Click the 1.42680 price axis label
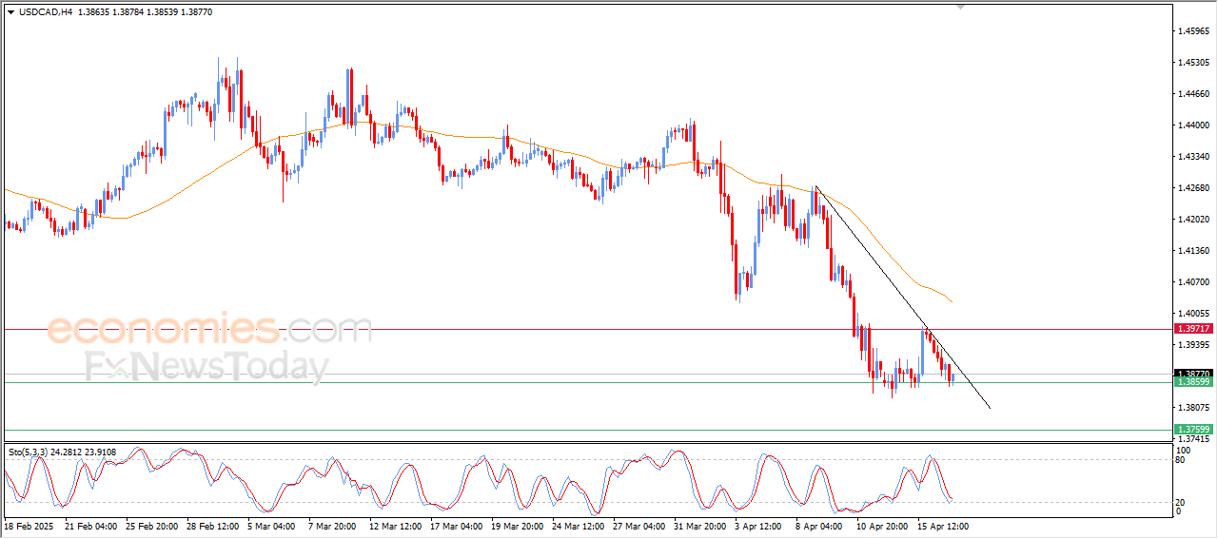 pos(1194,188)
